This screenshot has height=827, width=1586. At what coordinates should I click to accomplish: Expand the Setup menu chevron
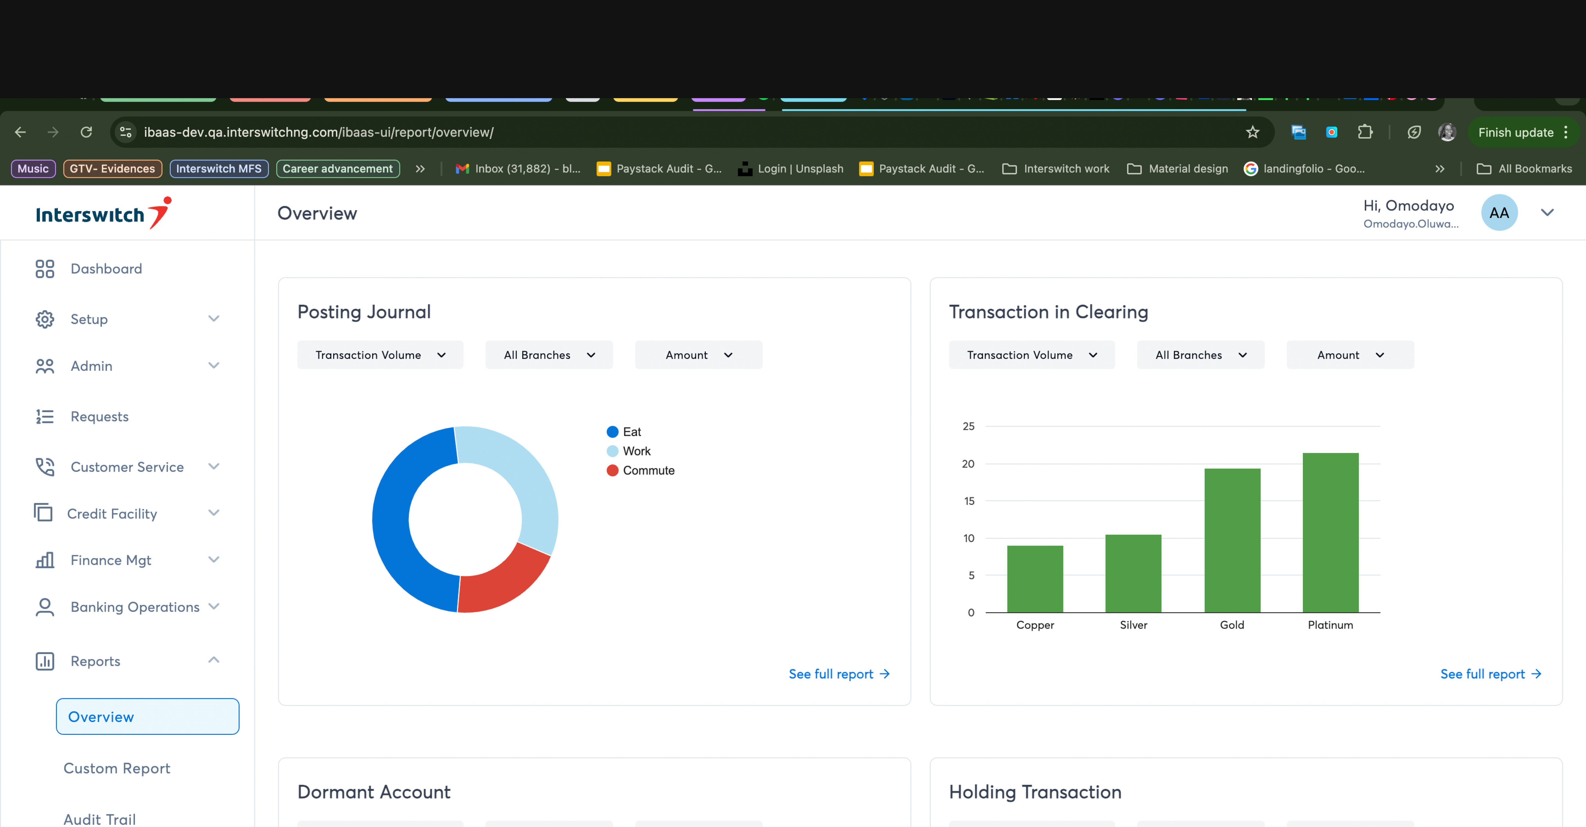pyautogui.click(x=214, y=318)
